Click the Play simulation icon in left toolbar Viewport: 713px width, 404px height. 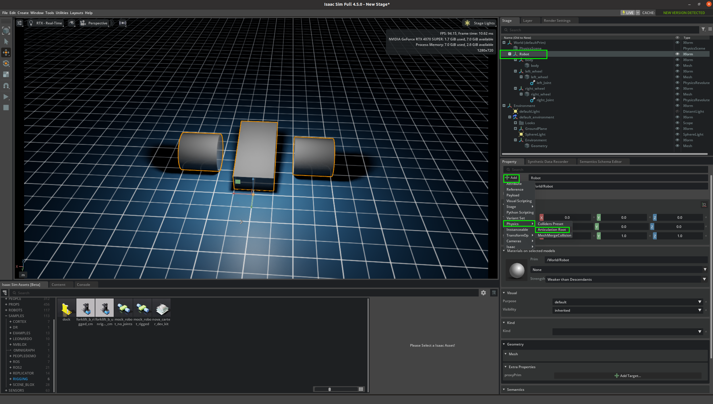(x=6, y=97)
